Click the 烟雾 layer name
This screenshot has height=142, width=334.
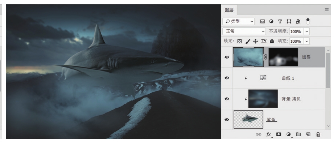pyautogui.click(x=306, y=57)
